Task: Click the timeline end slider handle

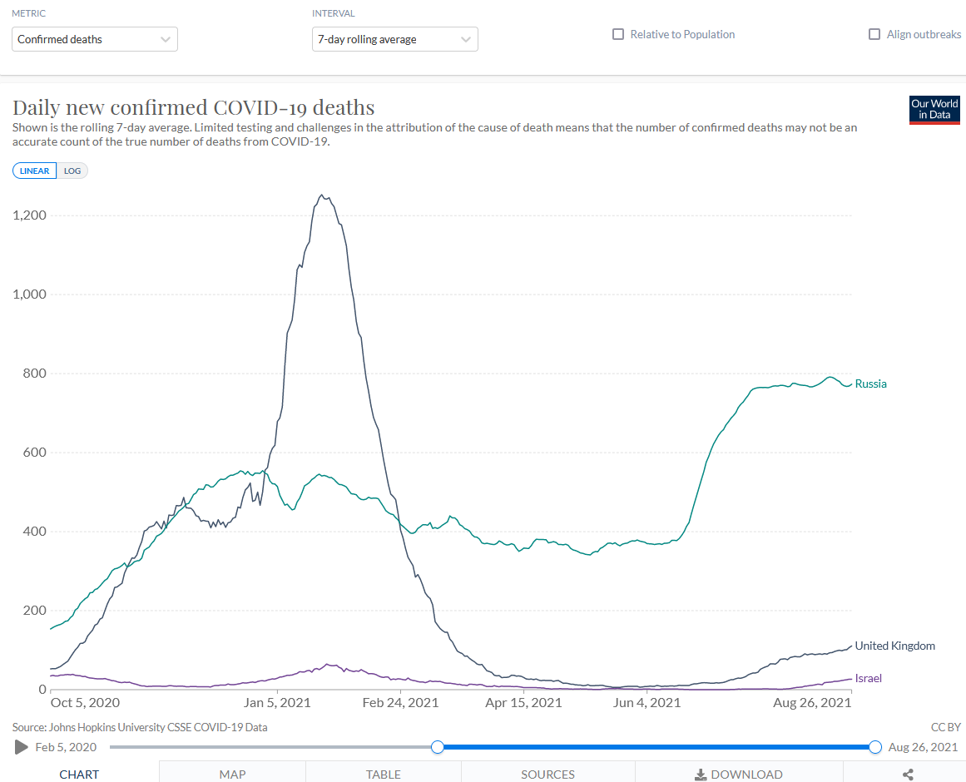Action: pyautogui.click(x=874, y=747)
